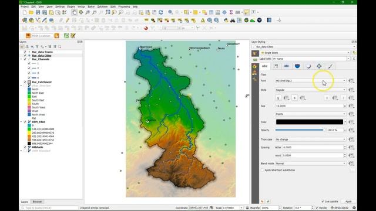Click the black text Color swatch
This screenshot has height=211, width=376.
point(310,122)
